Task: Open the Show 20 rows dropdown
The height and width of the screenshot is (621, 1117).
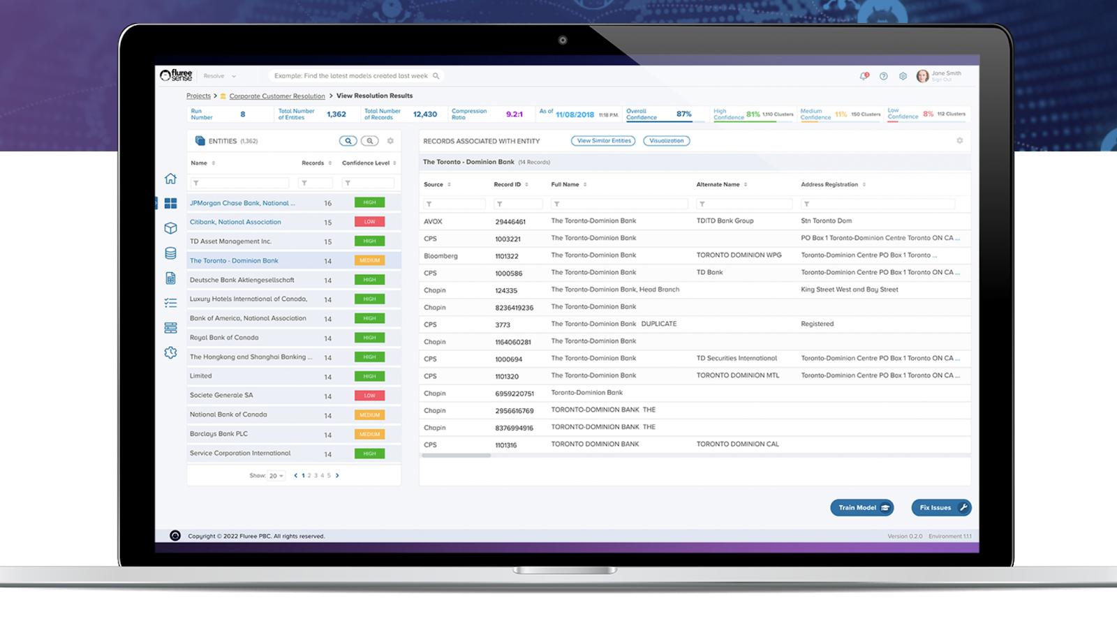Action: [276, 476]
